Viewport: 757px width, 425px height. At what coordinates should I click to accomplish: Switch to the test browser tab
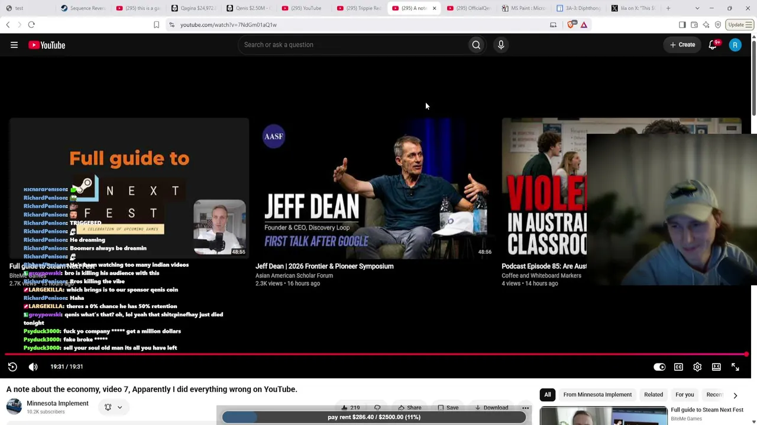[28, 8]
